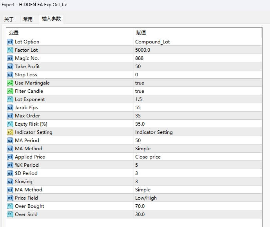Viewport: 270px width, 227px height.
Task: Select the Over Sold value 30.0
Action: pos(140,214)
